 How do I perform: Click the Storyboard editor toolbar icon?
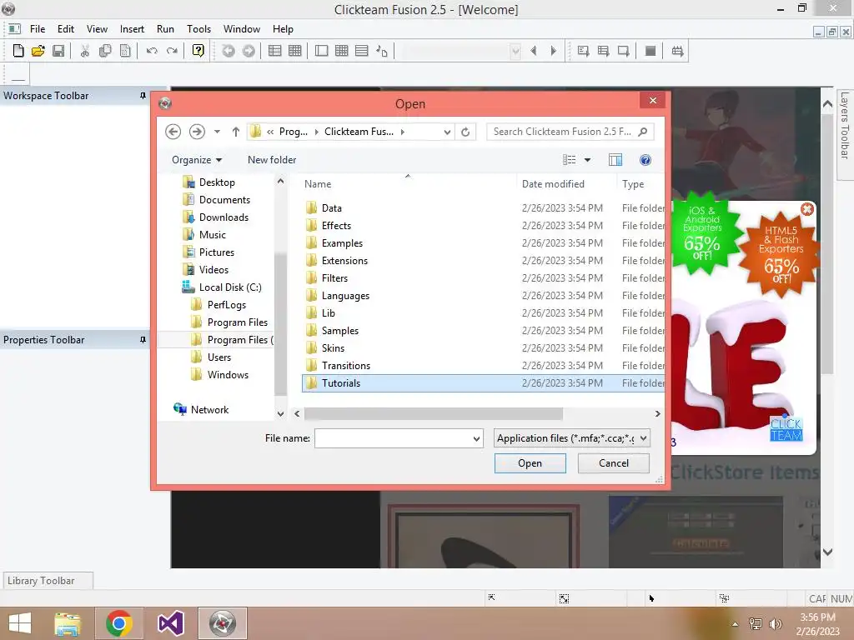click(275, 51)
